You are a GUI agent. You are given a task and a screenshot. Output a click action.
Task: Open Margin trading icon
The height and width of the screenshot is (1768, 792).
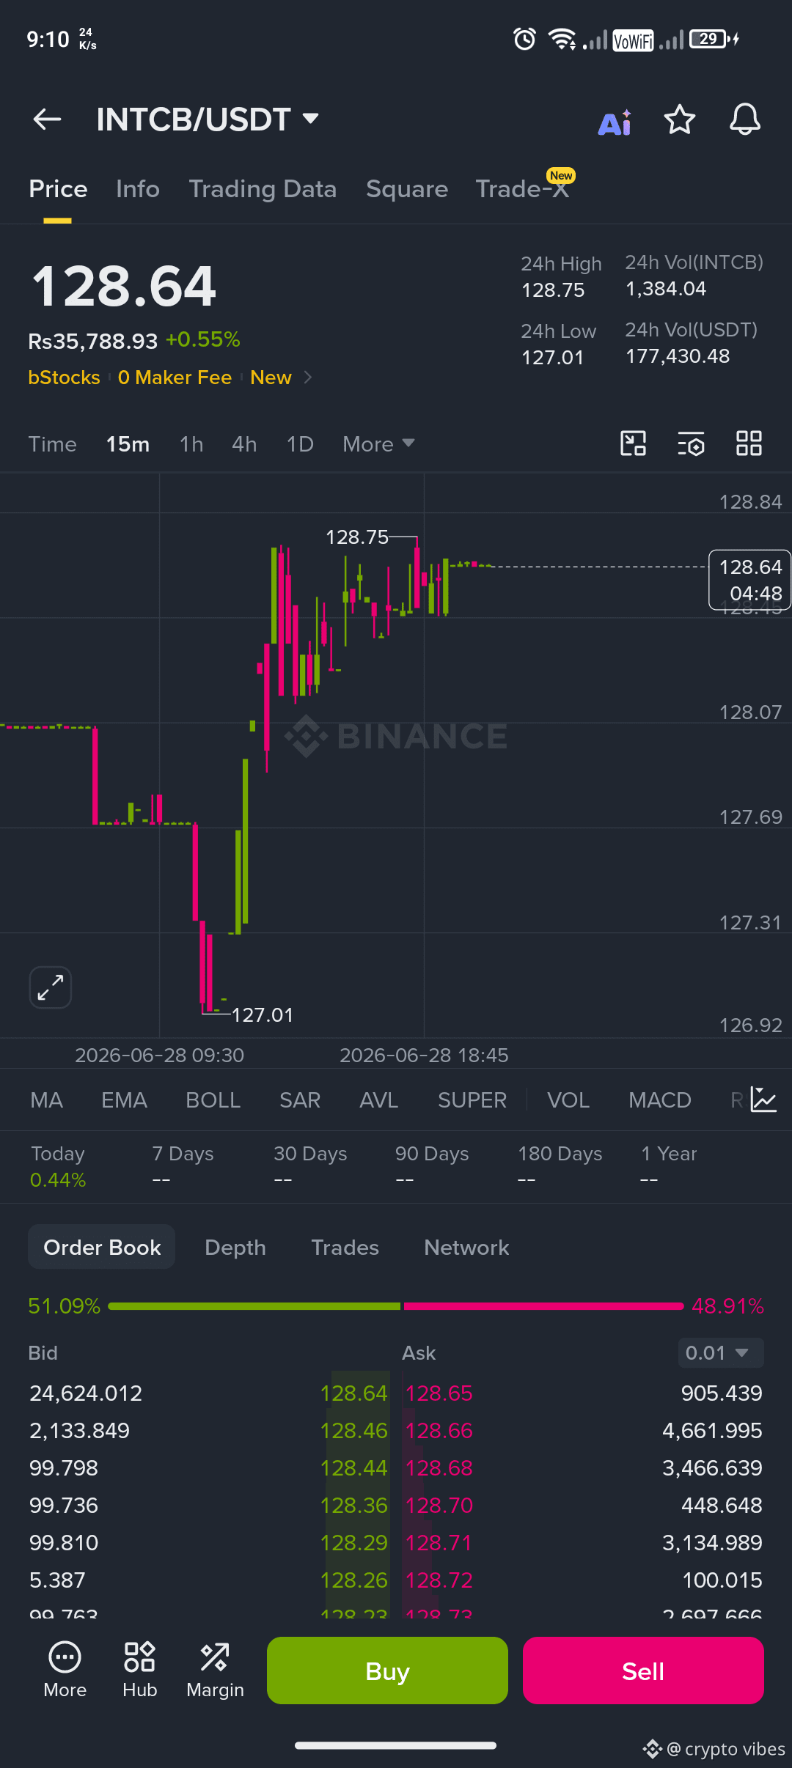pyautogui.click(x=215, y=1670)
